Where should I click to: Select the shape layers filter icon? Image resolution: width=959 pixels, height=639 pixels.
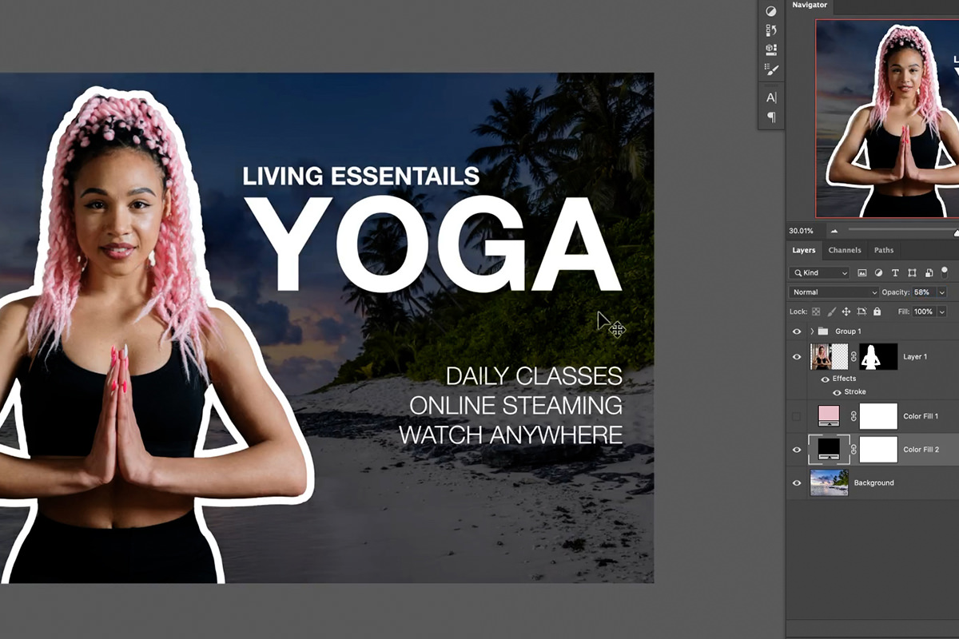click(x=911, y=273)
